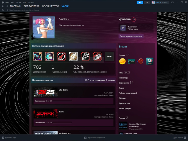
Task: Open the Friends and chat icon
Action: point(185,138)
